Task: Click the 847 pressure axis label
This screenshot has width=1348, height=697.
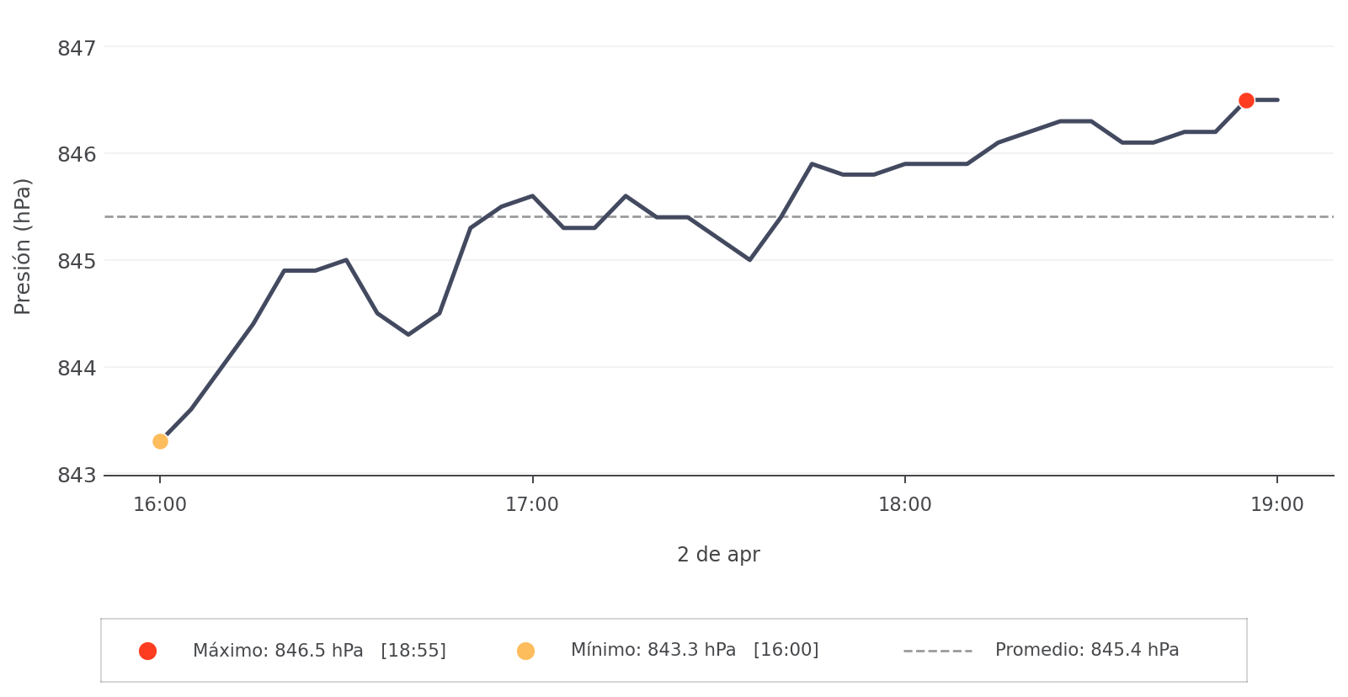Action: point(77,49)
